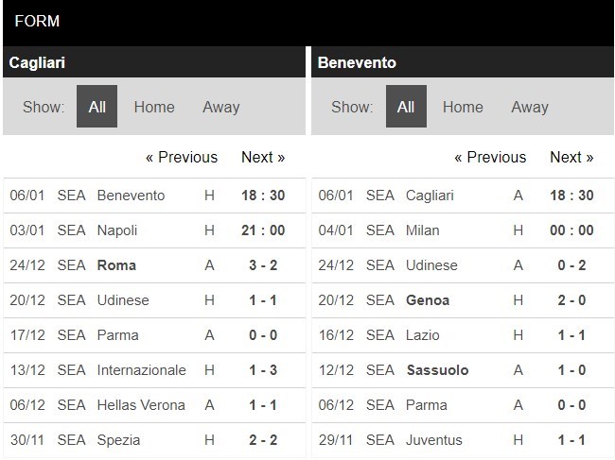This screenshot has height=460, width=615.
Task: Select the All tab under Benevento
Action: pyautogui.click(x=406, y=107)
